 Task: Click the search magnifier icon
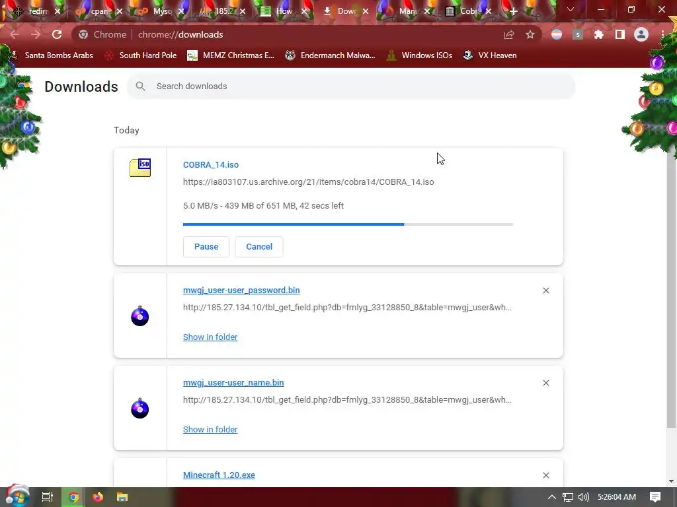point(140,86)
